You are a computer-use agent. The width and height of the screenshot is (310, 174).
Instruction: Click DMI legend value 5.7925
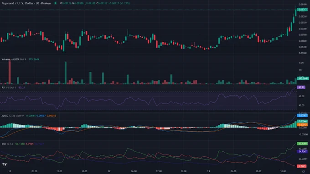(30, 144)
